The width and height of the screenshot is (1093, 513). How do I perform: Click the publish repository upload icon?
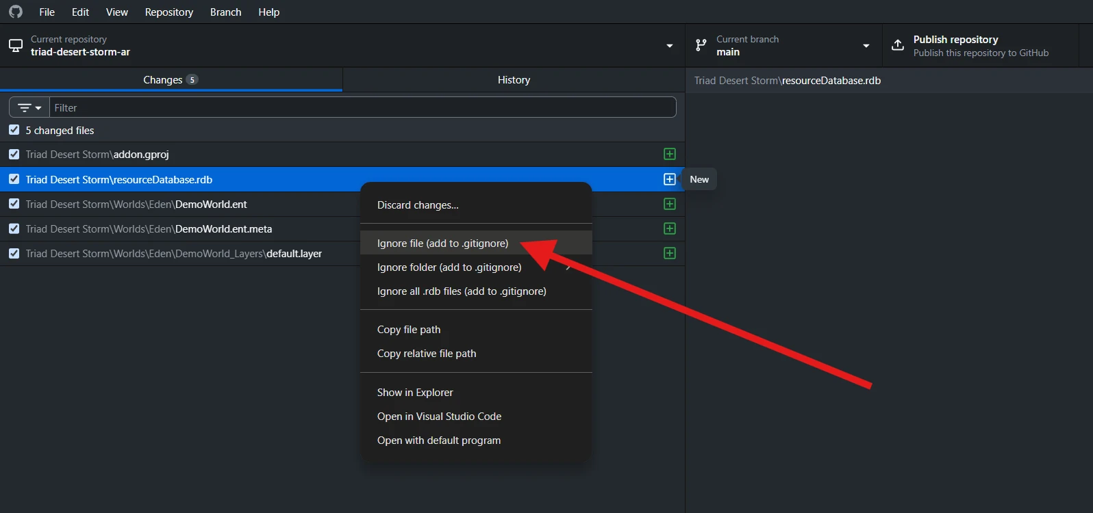coord(898,45)
